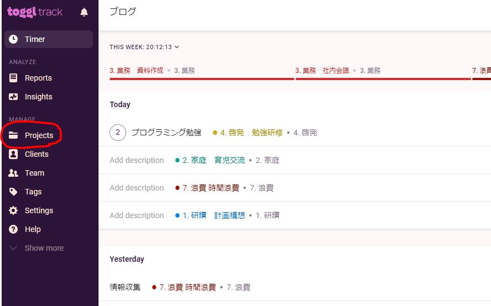This screenshot has height=306, width=491.
Task: Open the 情報収集 entry from Yesterday
Action: click(x=125, y=287)
